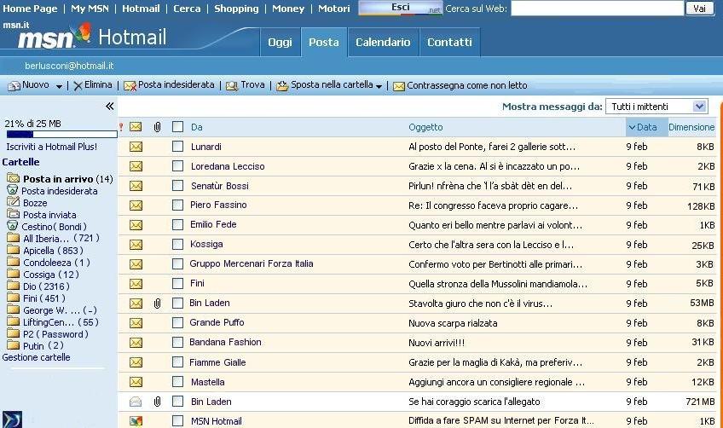Click the priority exclamation column header

coord(121,127)
